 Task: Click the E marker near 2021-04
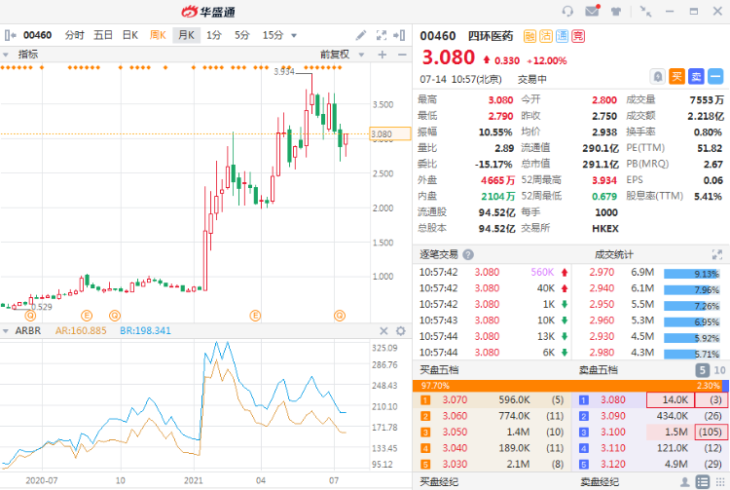(255, 316)
